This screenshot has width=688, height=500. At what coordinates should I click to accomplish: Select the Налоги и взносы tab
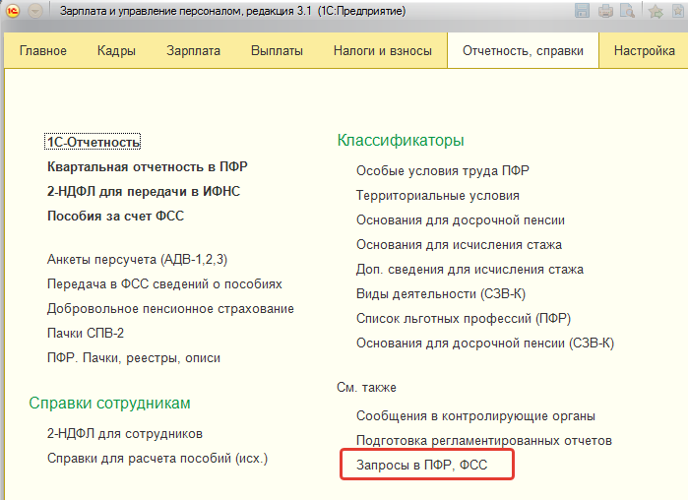(383, 51)
